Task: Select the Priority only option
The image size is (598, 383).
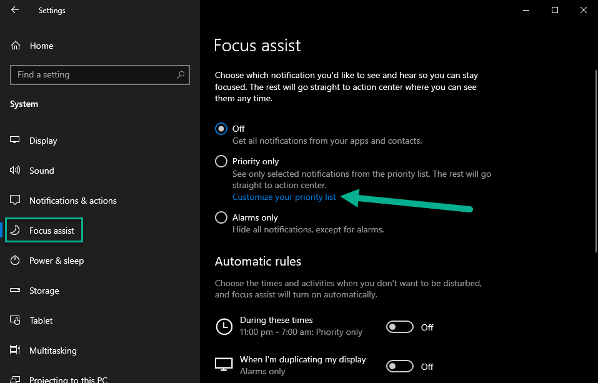Action: click(x=221, y=161)
